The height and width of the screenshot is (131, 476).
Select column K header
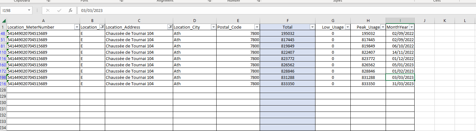coord(445,20)
